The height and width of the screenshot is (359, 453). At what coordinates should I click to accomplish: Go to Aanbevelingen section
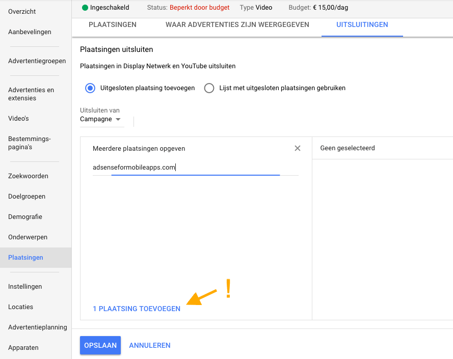pos(29,32)
